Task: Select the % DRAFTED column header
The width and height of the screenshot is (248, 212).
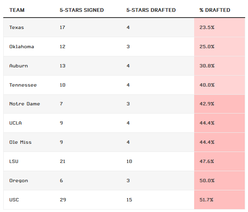Action: pos(215,10)
